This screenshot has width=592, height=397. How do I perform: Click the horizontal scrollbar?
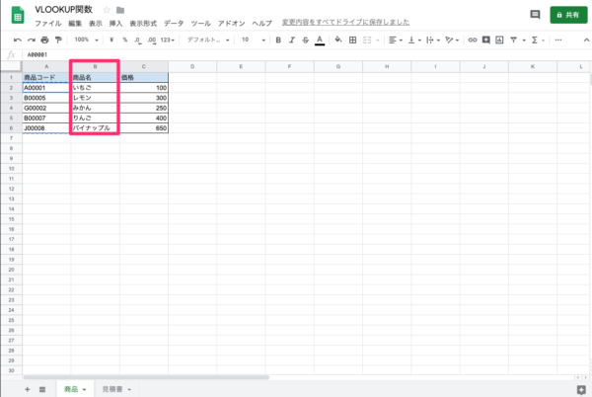(x=146, y=377)
